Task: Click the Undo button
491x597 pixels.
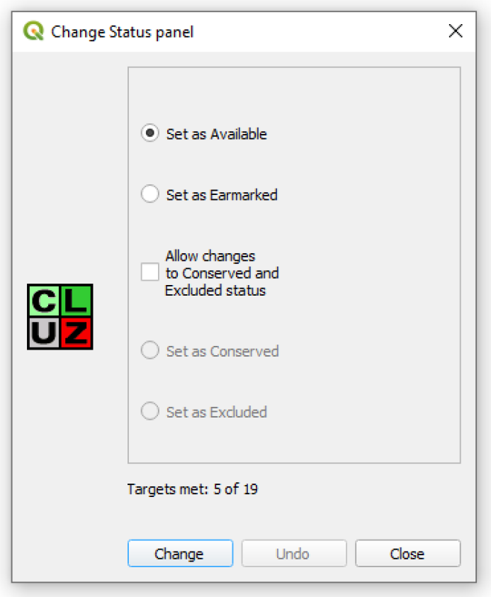Action: pos(293,554)
